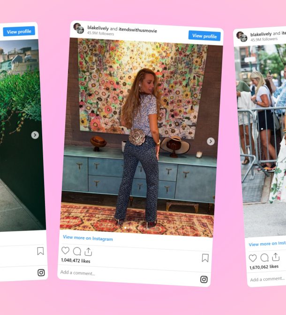Screen dimensions: 286x315
Task: Click View profile on the left card
Action: click(x=19, y=31)
